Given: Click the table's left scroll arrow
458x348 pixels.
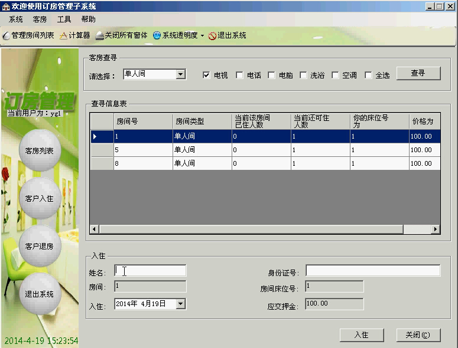Looking at the screenshot, I should pyautogui.click(x=94, y=229).
